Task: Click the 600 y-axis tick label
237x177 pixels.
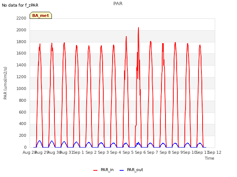Action: [x=23, y=112]
